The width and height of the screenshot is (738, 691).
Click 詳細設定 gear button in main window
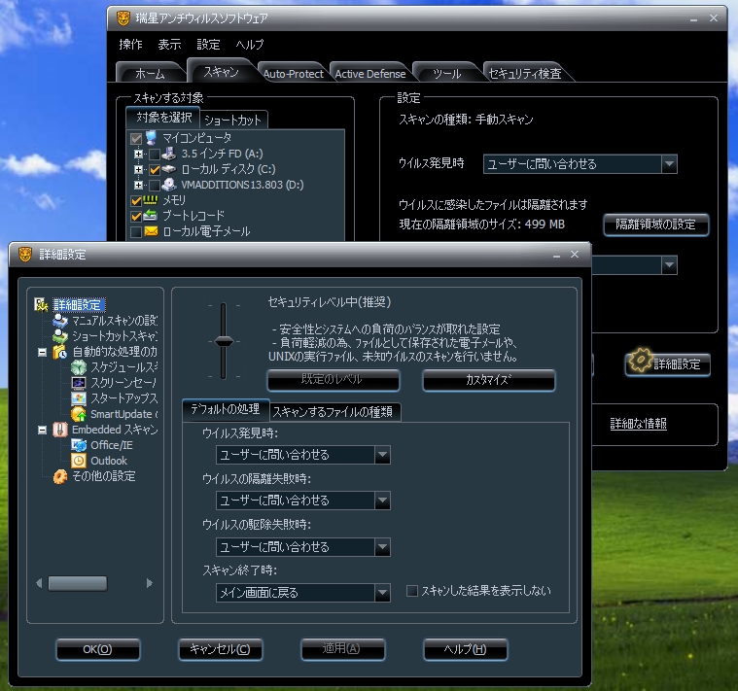coord(667,364)
